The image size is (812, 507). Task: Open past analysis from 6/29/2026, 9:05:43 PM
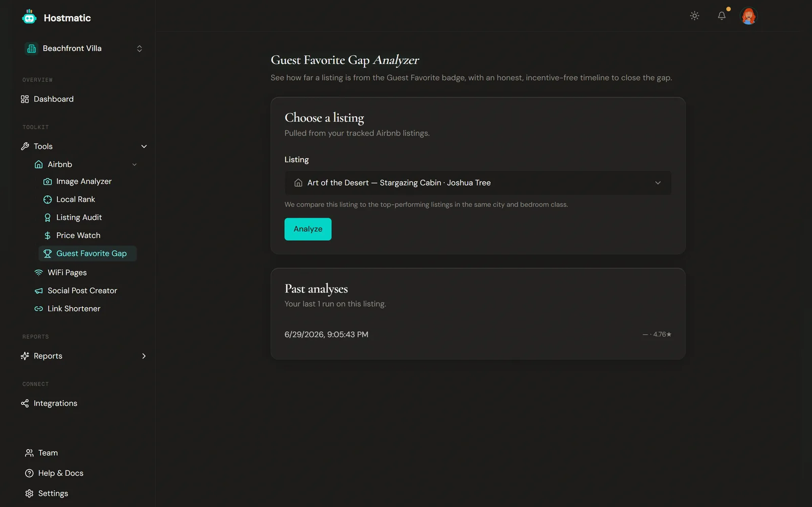click(478, 335)
